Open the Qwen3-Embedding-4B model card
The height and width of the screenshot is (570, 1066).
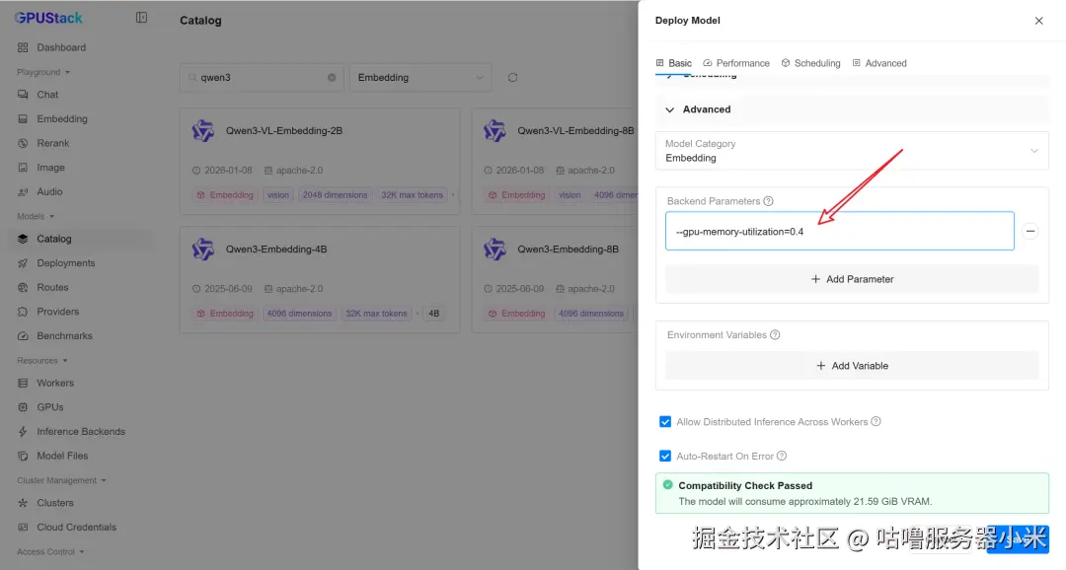(x=320, y=279)
